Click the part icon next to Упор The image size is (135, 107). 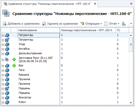coord(7,44)
